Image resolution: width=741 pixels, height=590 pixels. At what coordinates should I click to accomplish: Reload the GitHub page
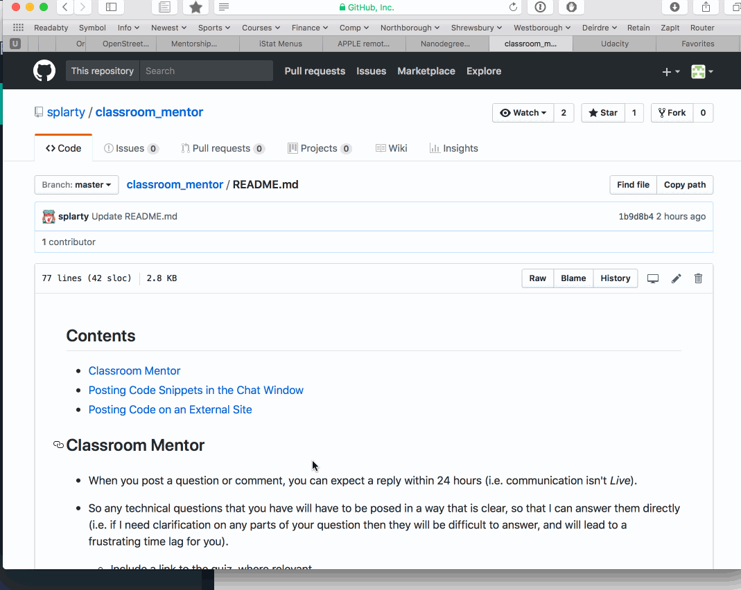[513, 7]
